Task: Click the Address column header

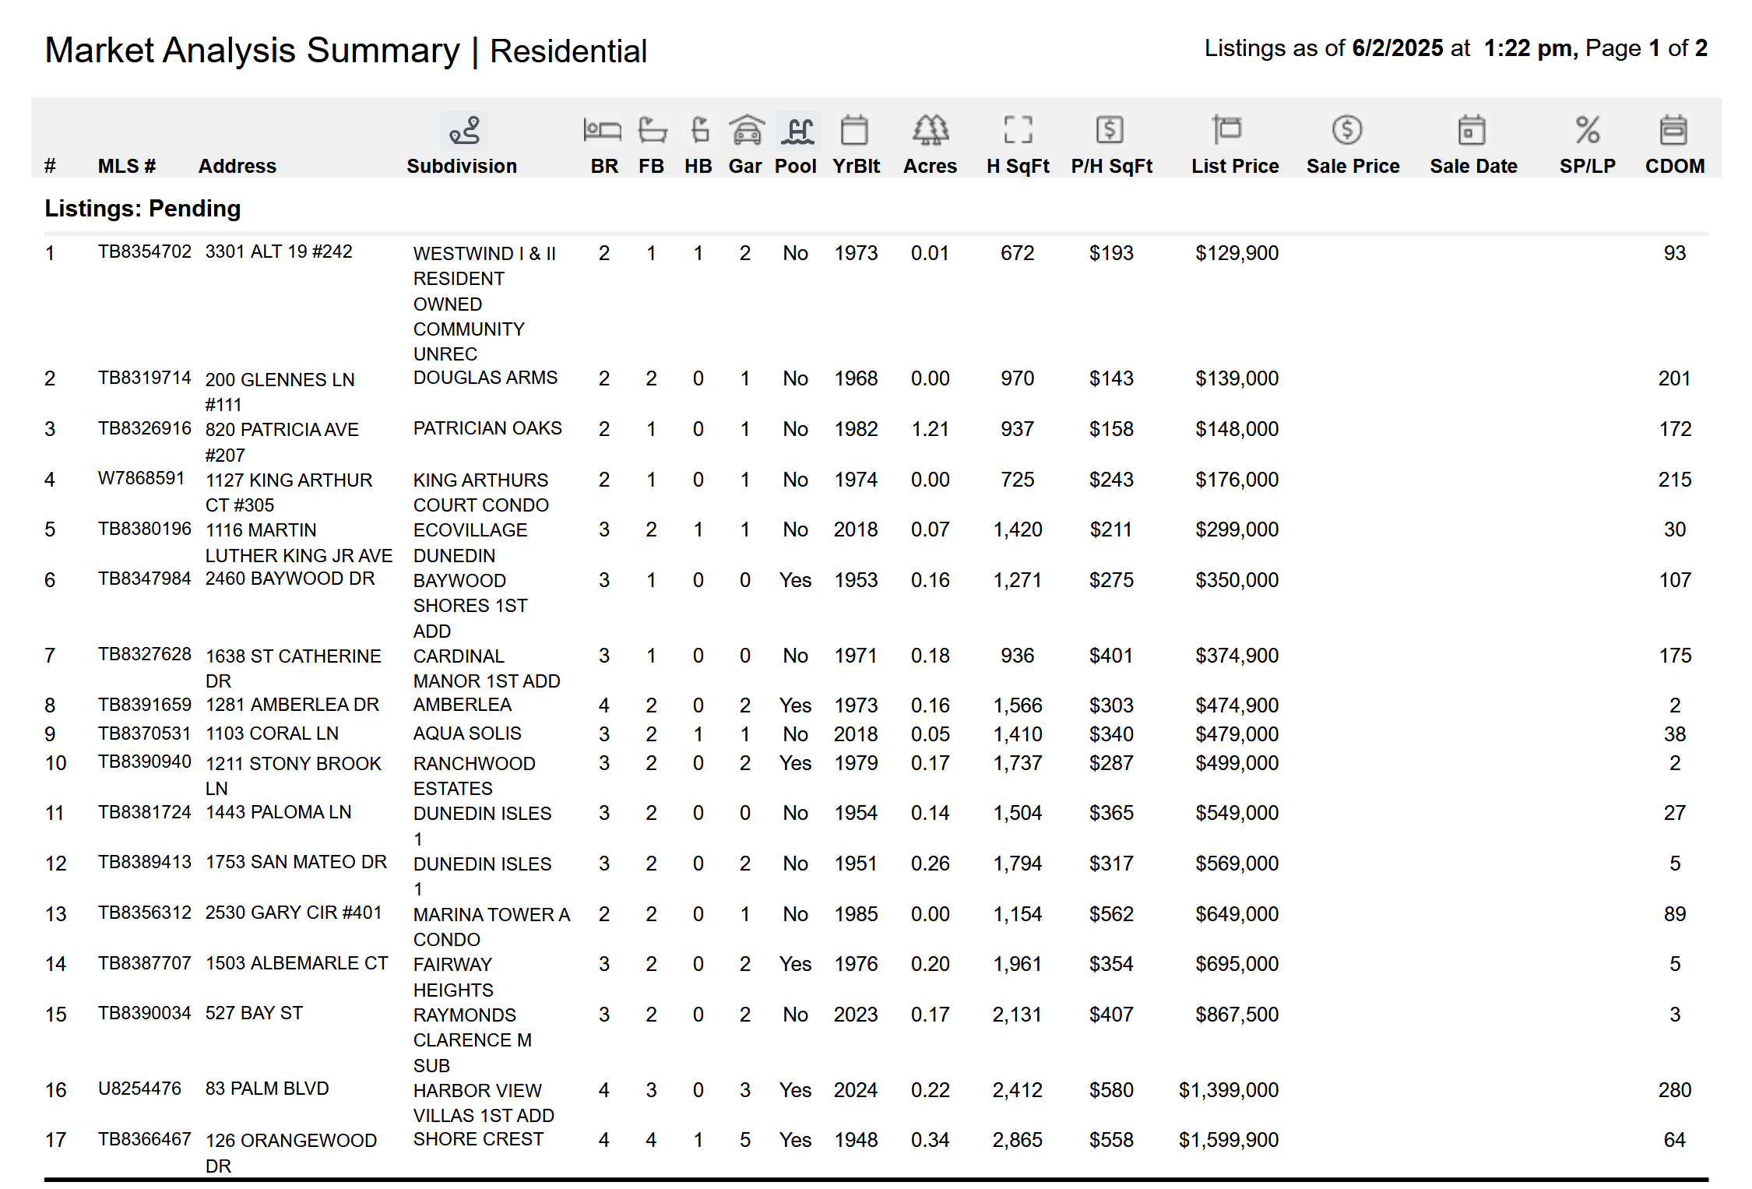Action: [237, 166]
